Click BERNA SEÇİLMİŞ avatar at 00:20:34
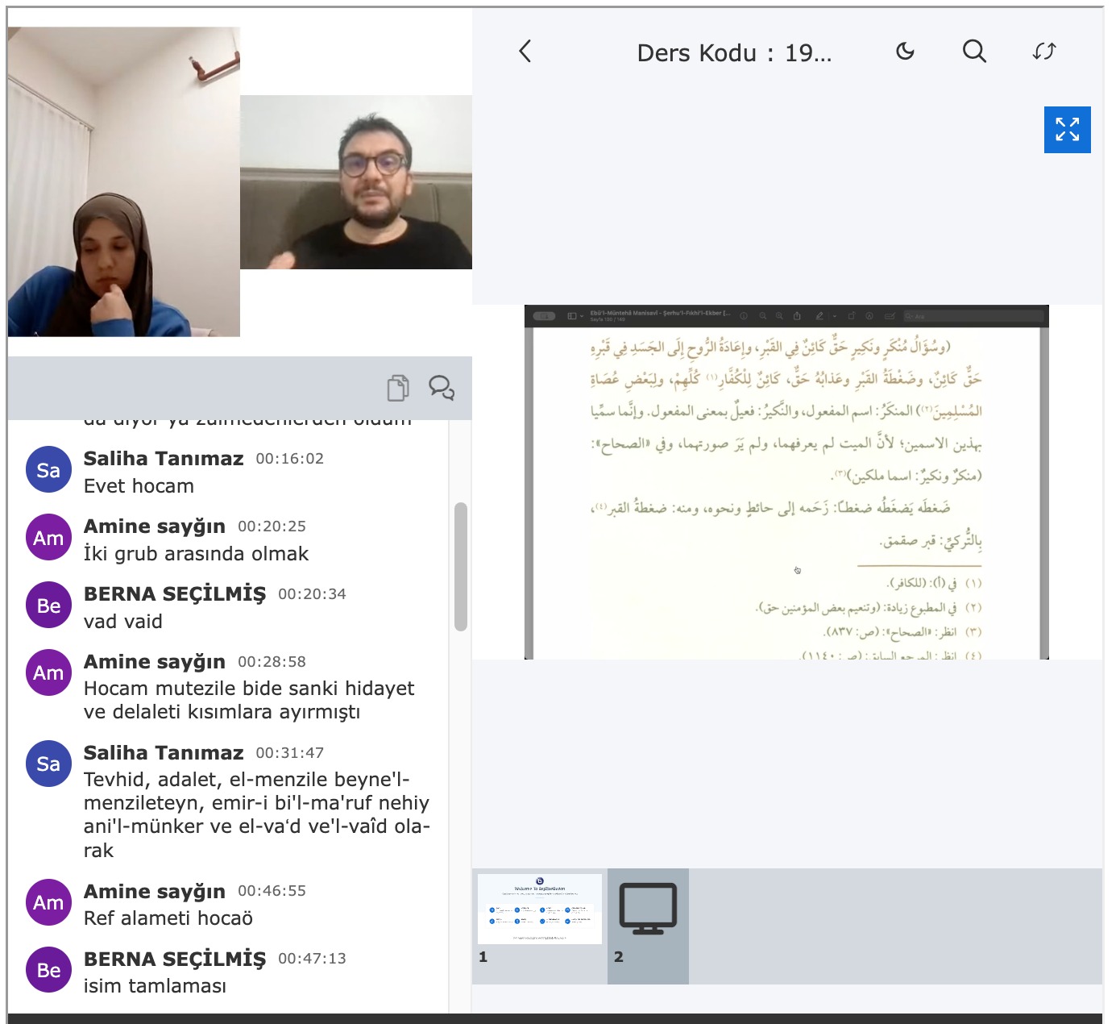Screen dimensions: 1120x1024 click(48, 606)
